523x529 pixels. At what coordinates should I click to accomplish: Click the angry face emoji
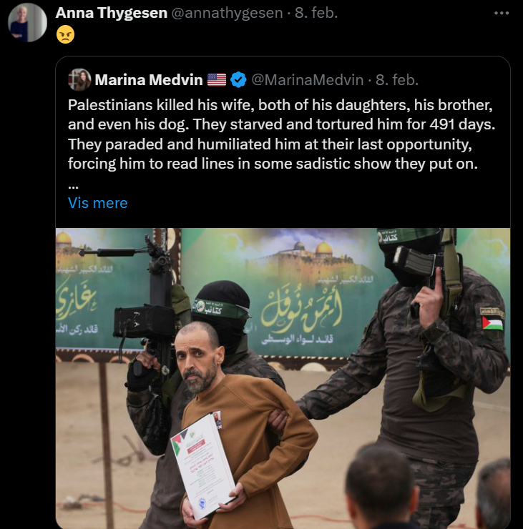tap(65, 34)
